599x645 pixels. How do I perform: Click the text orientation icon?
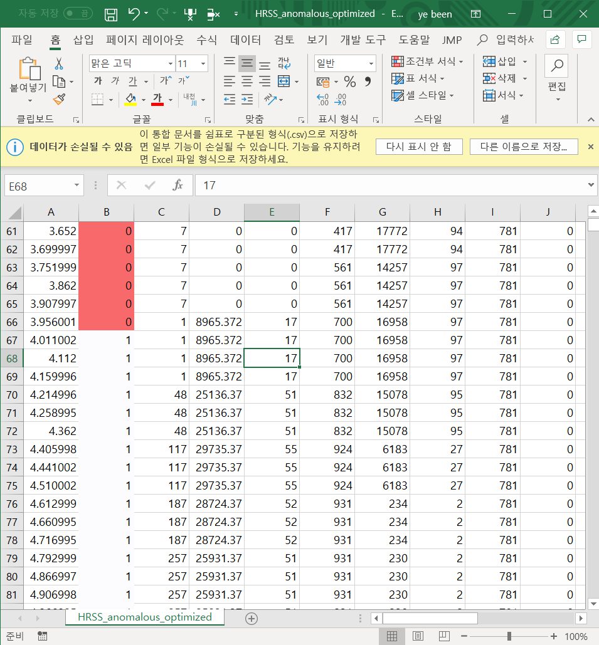point(270,99)
